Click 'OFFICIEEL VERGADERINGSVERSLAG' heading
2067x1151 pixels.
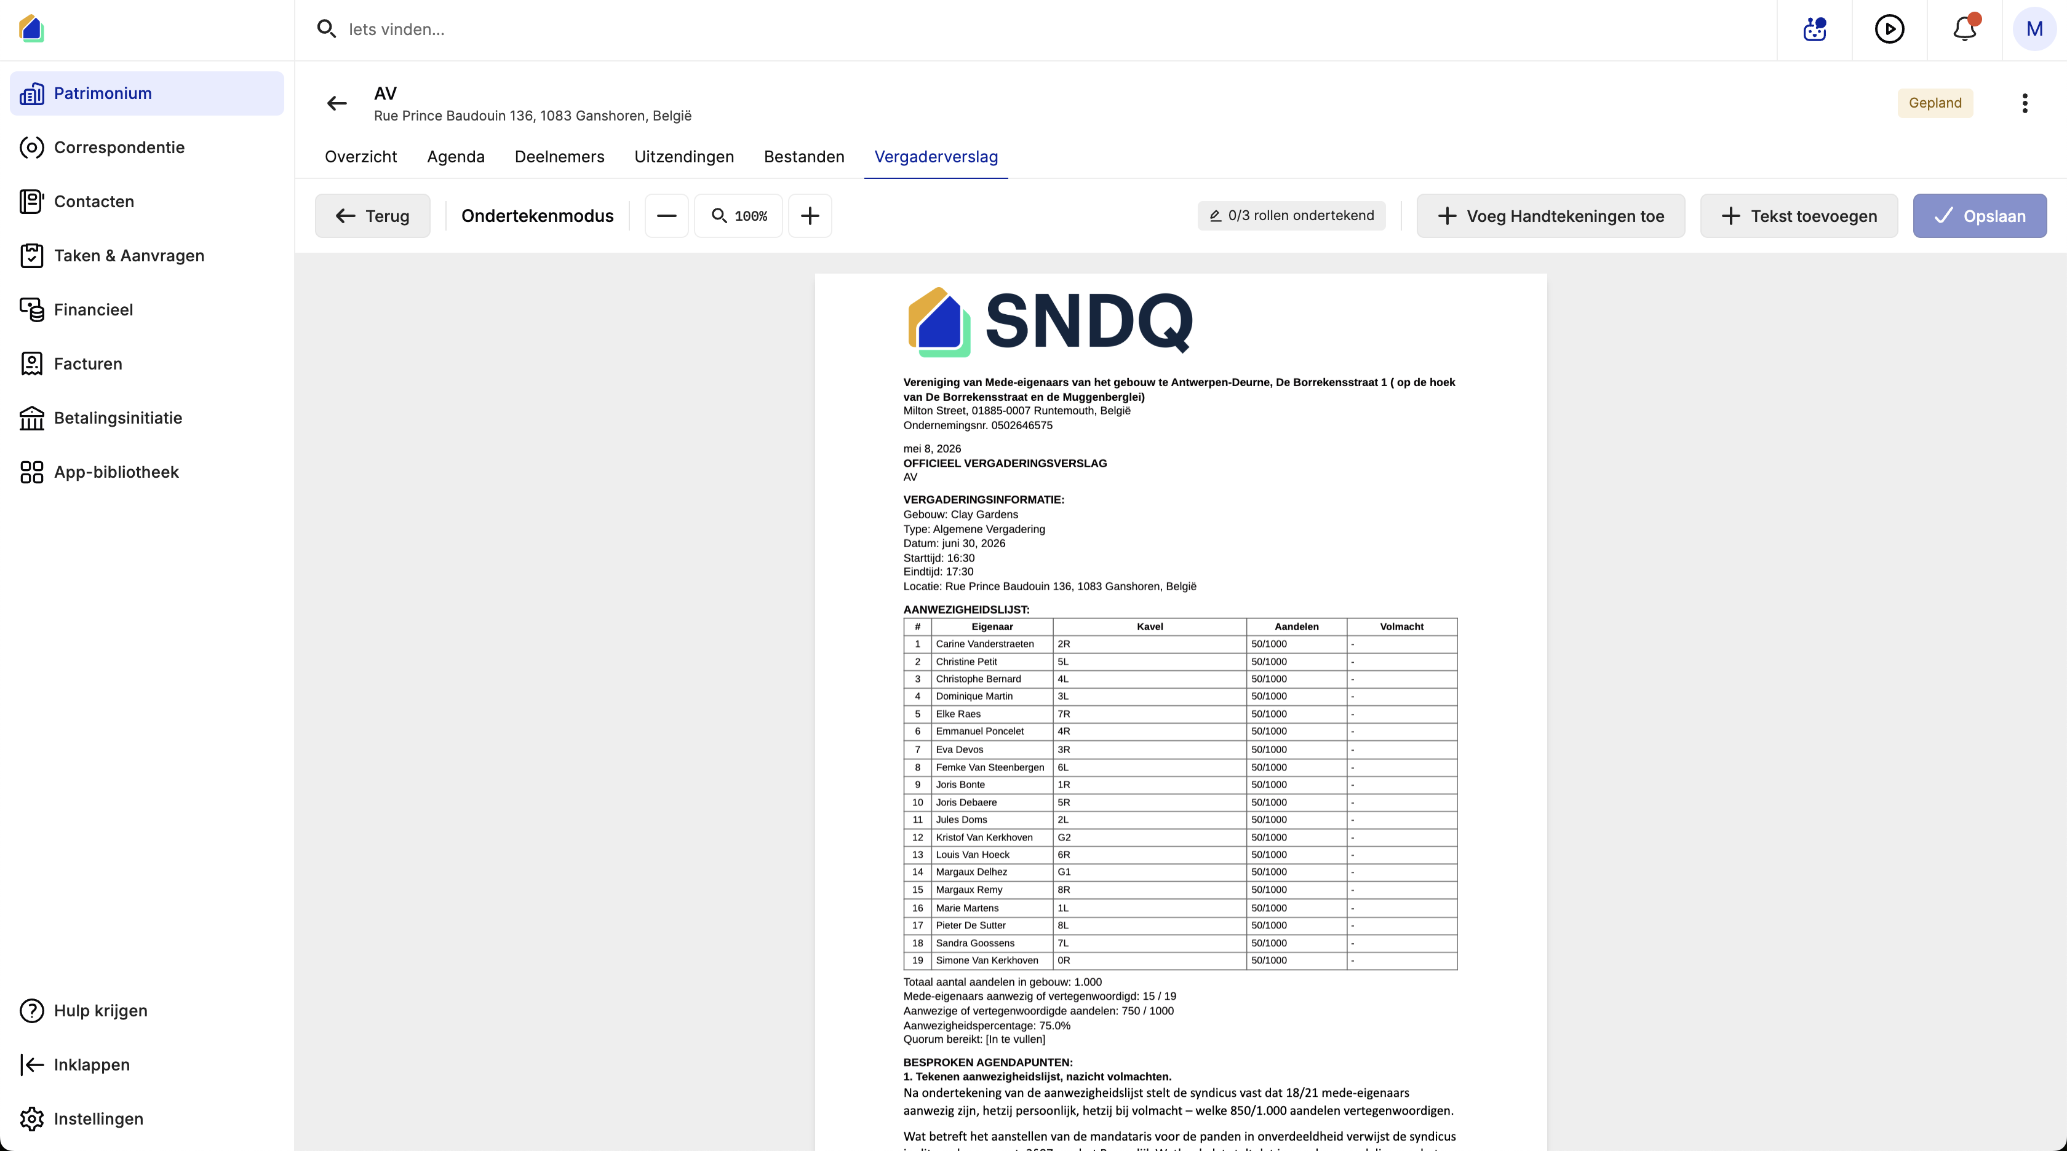click(1005, 464)
